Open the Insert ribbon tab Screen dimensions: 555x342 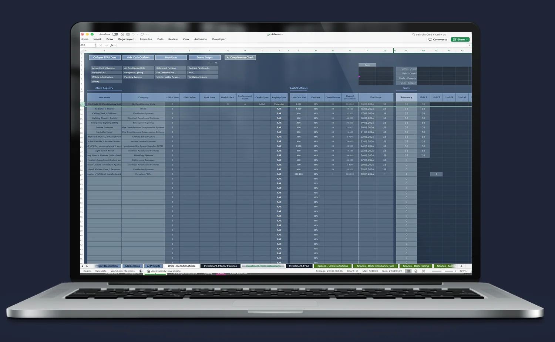pos(97,39)
